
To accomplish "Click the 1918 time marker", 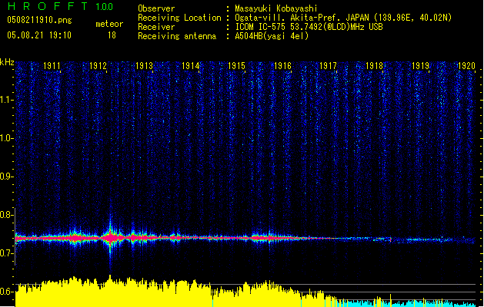I will 374,66.
